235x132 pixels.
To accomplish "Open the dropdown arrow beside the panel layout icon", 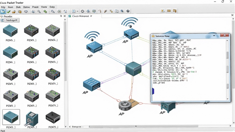I will pos(77,11).
